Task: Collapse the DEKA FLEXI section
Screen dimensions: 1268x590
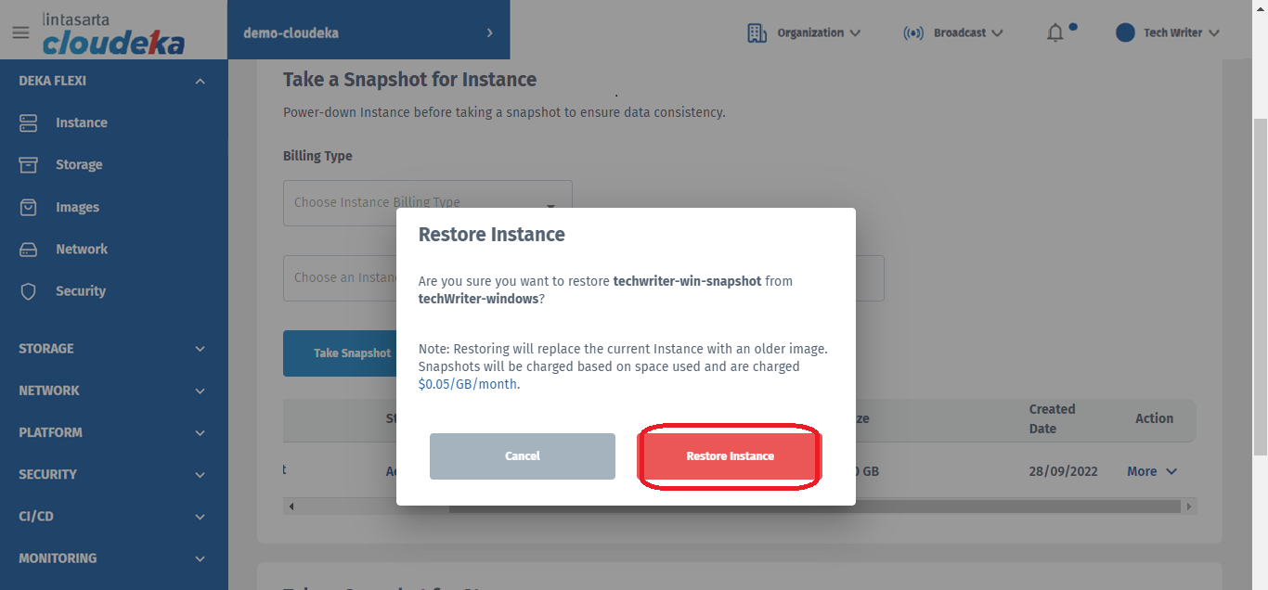Action: 200,82
